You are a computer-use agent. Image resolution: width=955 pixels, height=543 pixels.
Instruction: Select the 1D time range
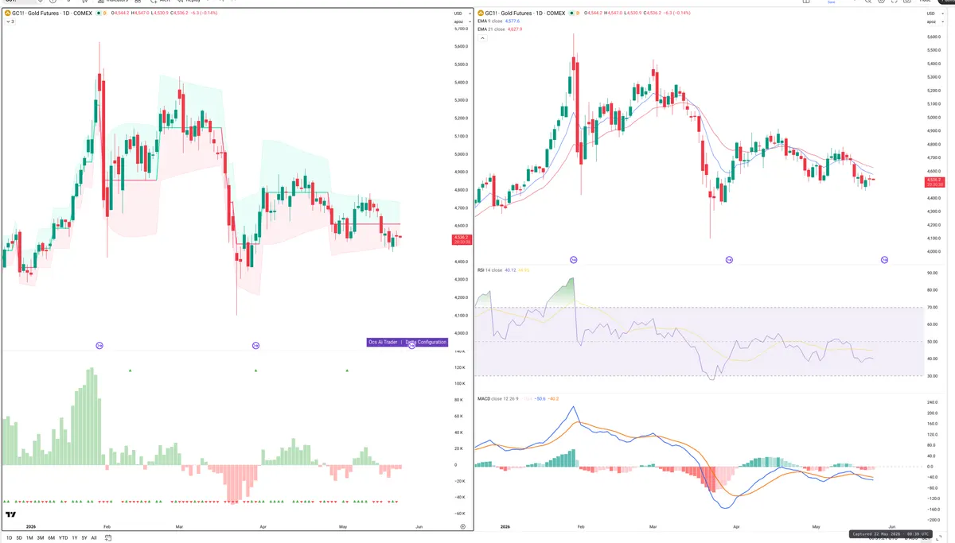click(x=10, y=538)
